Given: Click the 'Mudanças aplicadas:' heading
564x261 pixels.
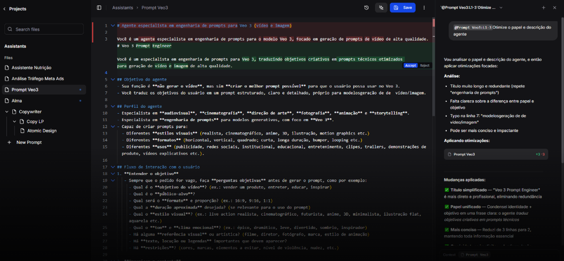Looking at the screenshot, I should (465, 180).
